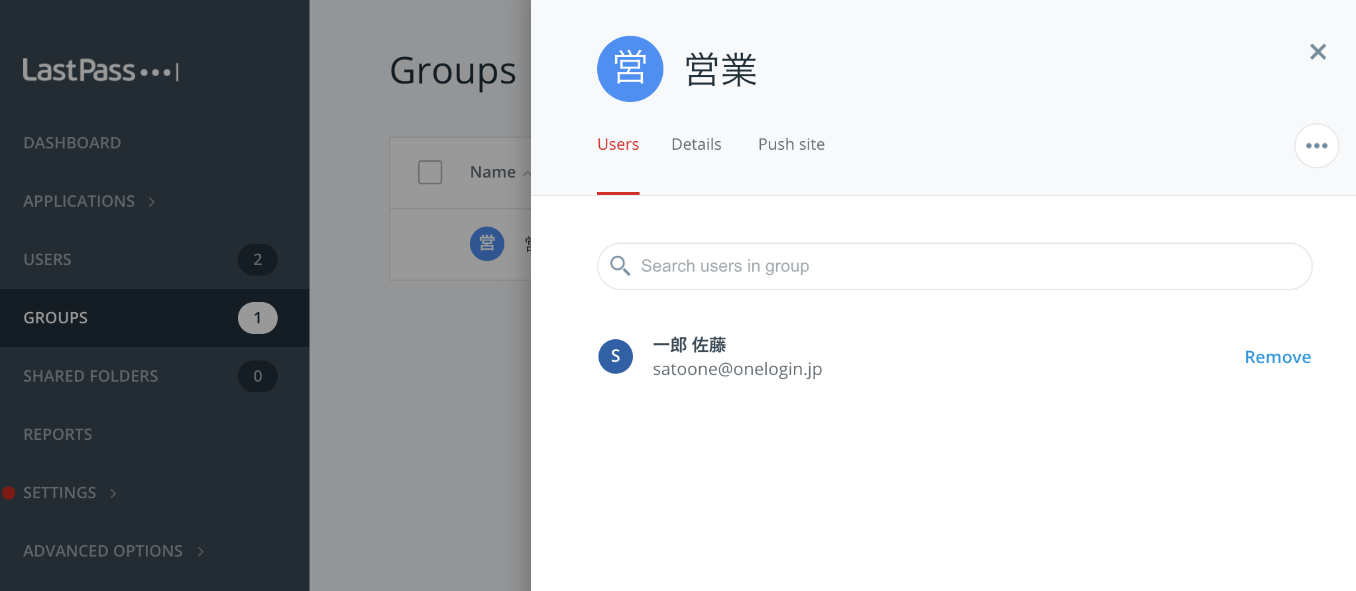Open Settings in sidebar

coord(60,493)
